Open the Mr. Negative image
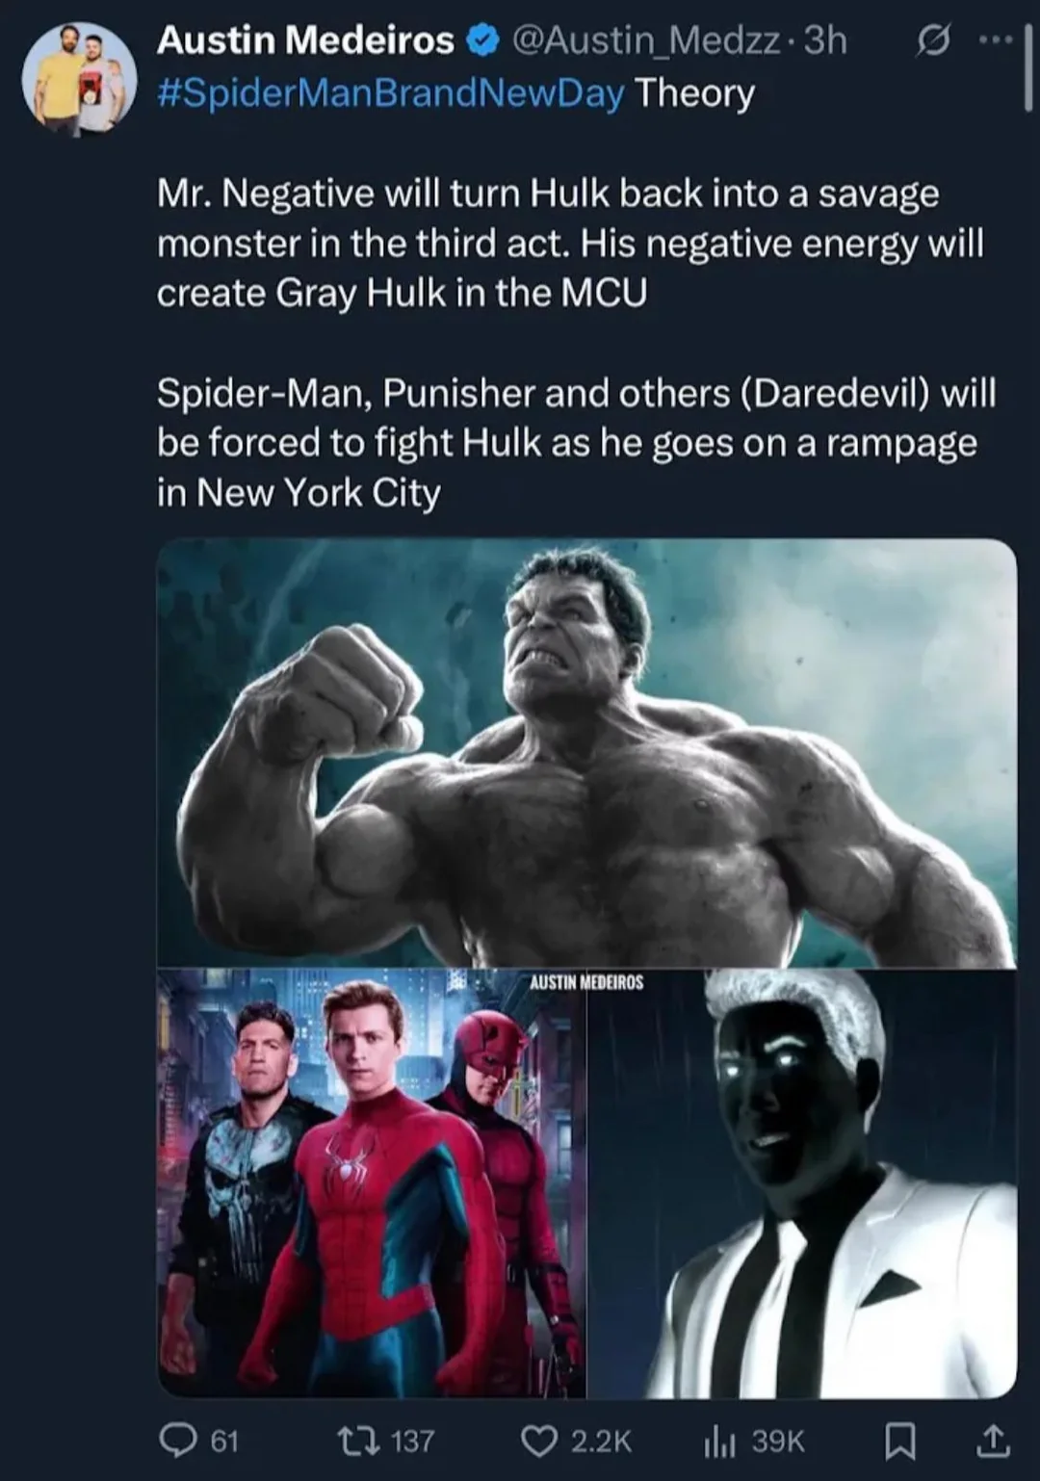This screenshot has width=1040, height=1481. tap(802, 1183)
